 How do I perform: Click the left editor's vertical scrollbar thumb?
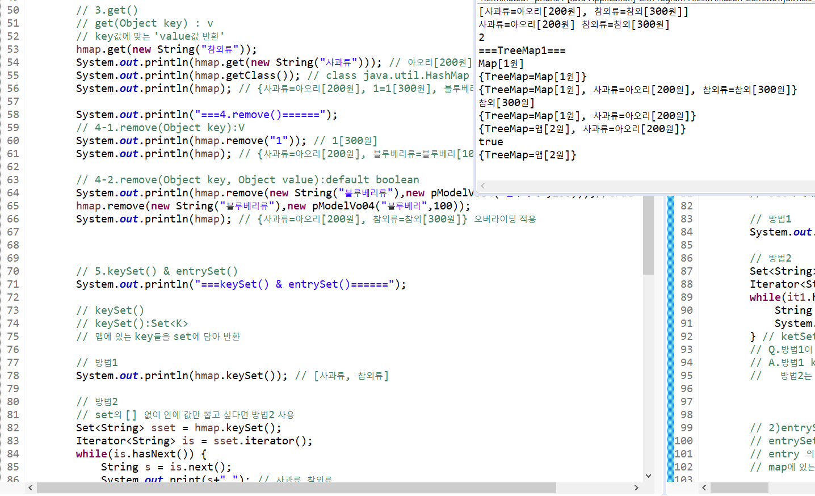(648, 234)
